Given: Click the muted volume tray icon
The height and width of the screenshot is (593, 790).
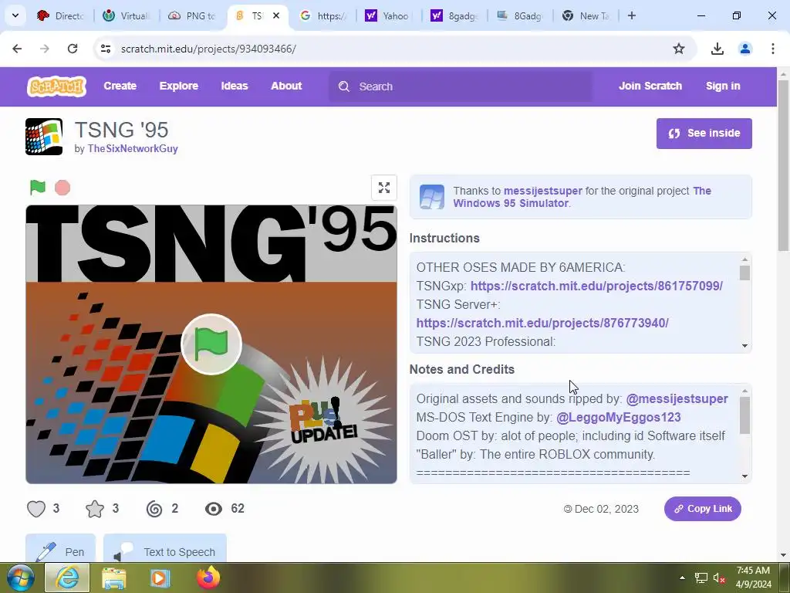Looking at the screenshot, I should pyautogui.click(x=719, y=578).
